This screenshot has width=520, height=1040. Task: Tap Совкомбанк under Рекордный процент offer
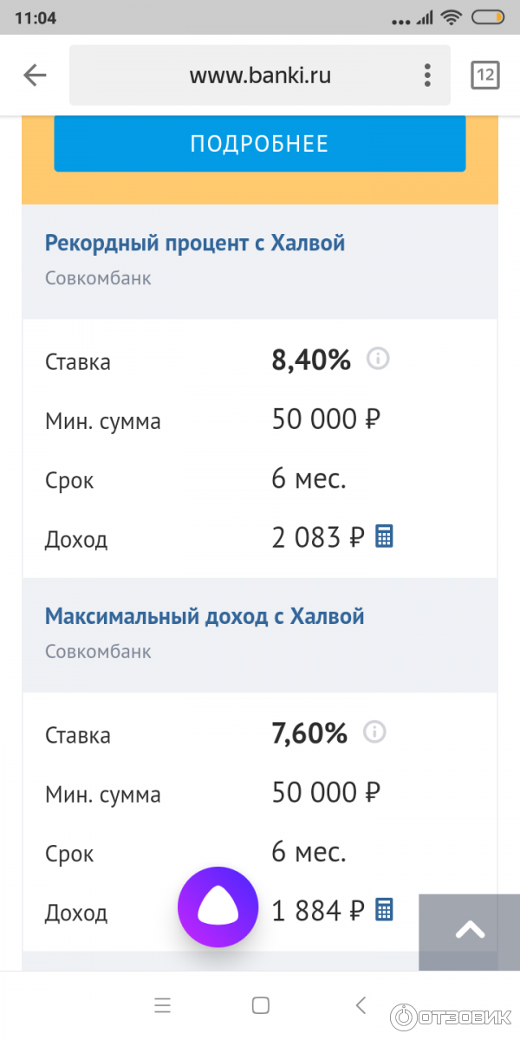click(x=98, y=278)
